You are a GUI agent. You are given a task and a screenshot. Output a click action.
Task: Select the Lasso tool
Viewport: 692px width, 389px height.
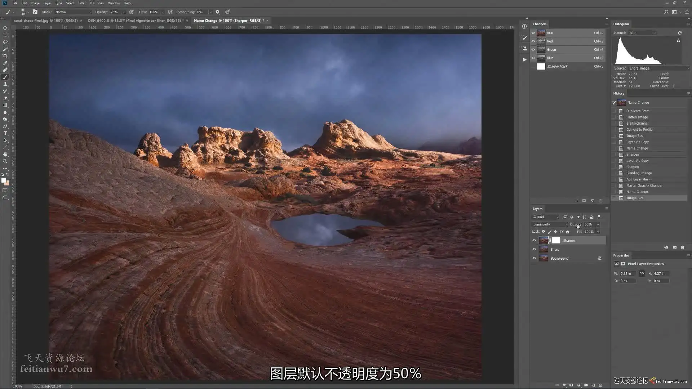point(5,42)
